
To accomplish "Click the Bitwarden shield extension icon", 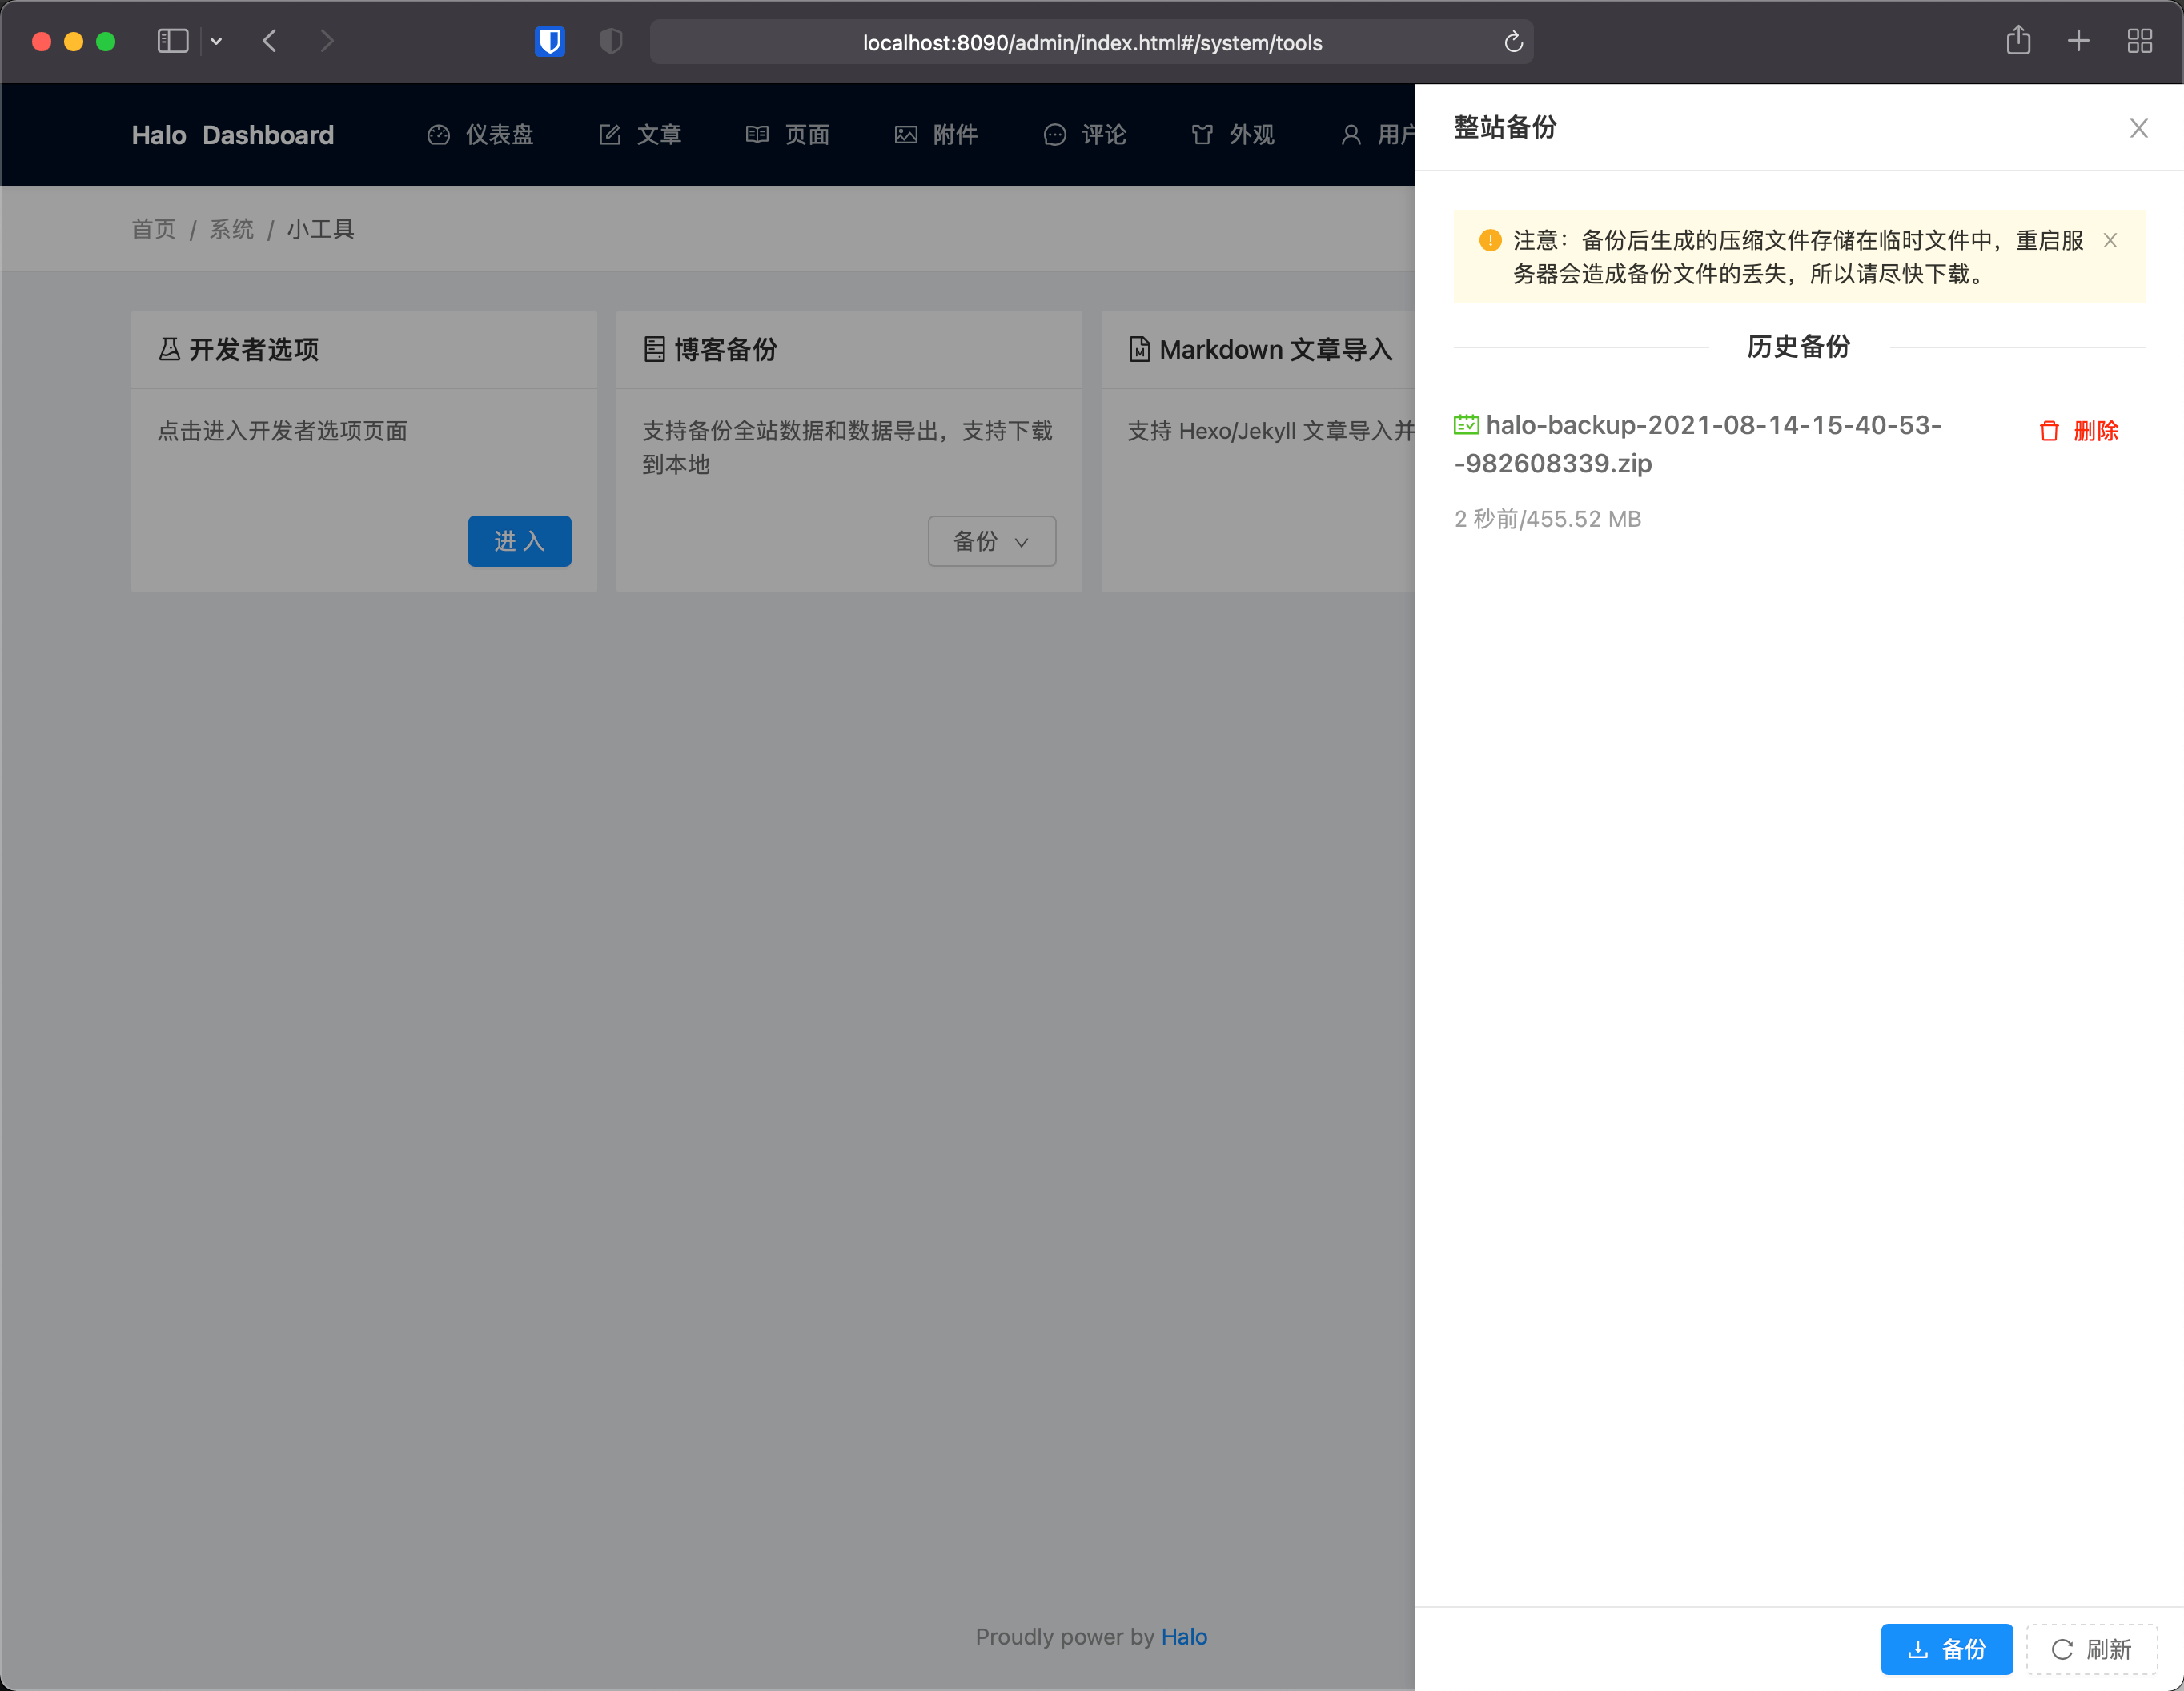I will 549,41.
